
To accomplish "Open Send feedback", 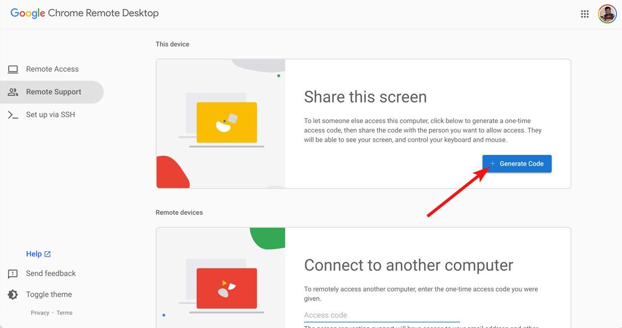I will [x=51, y=274].
